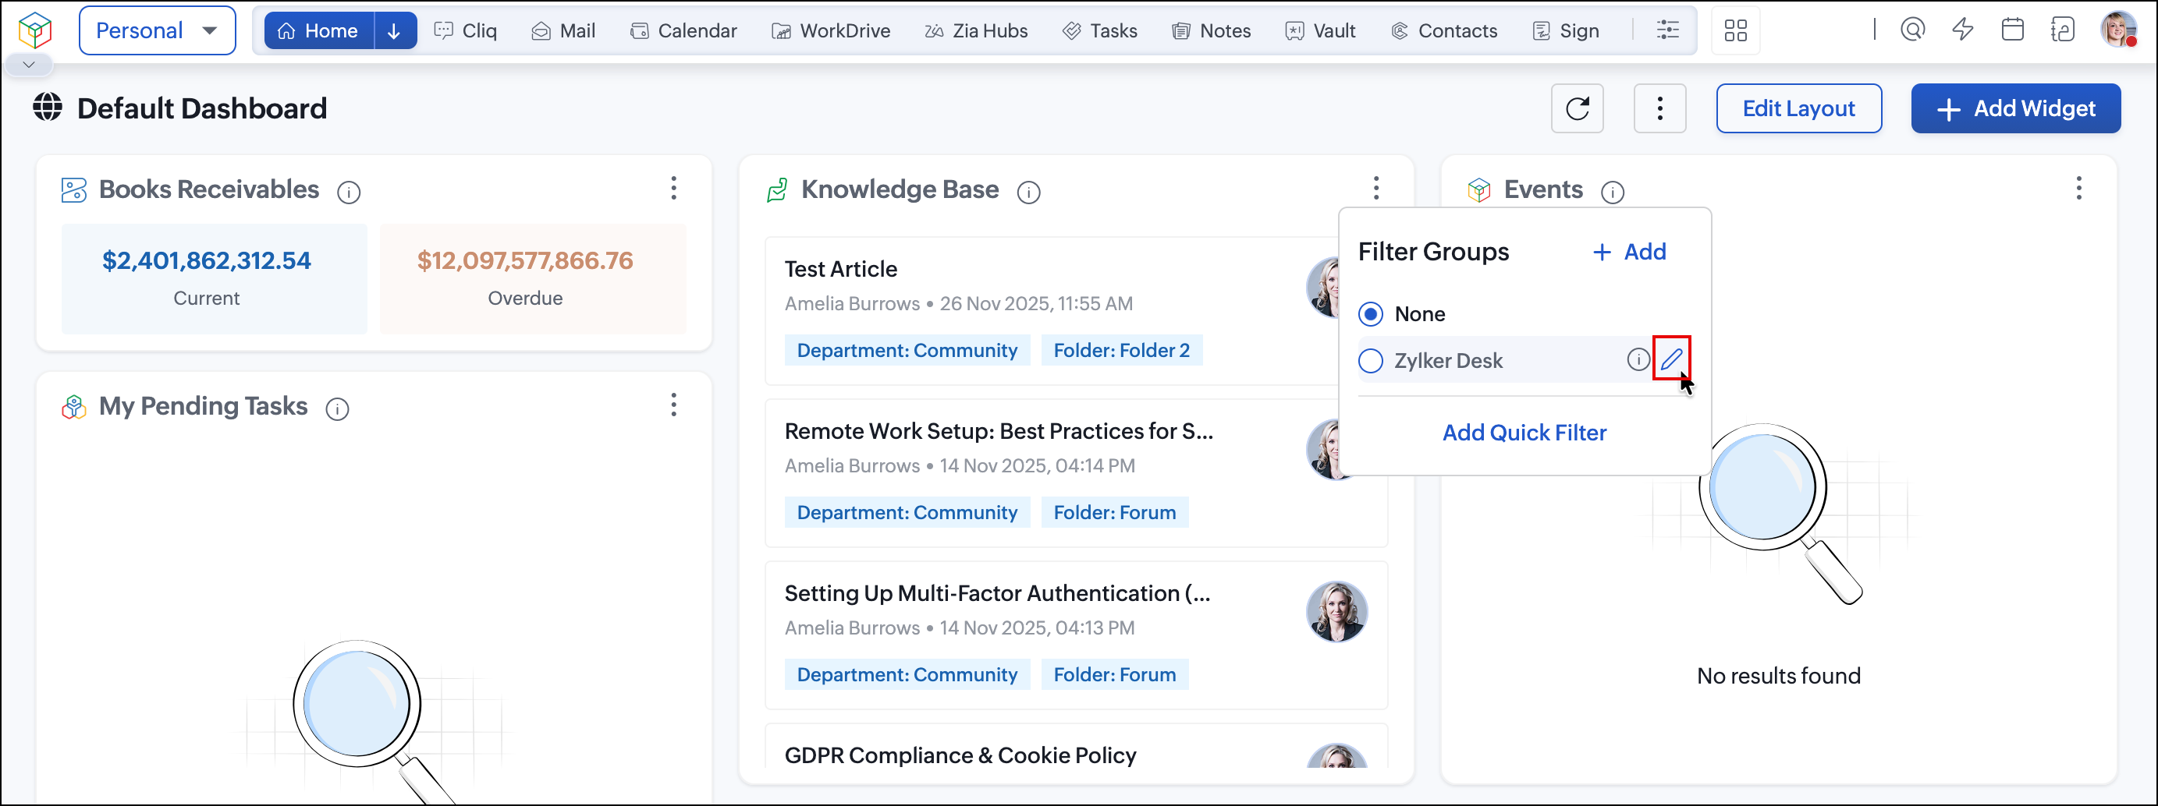Image resolution: width=2158 pixels, height=806 pixels.
Task: Switch to the Mail tab
Action: click(x=564, y=31)
